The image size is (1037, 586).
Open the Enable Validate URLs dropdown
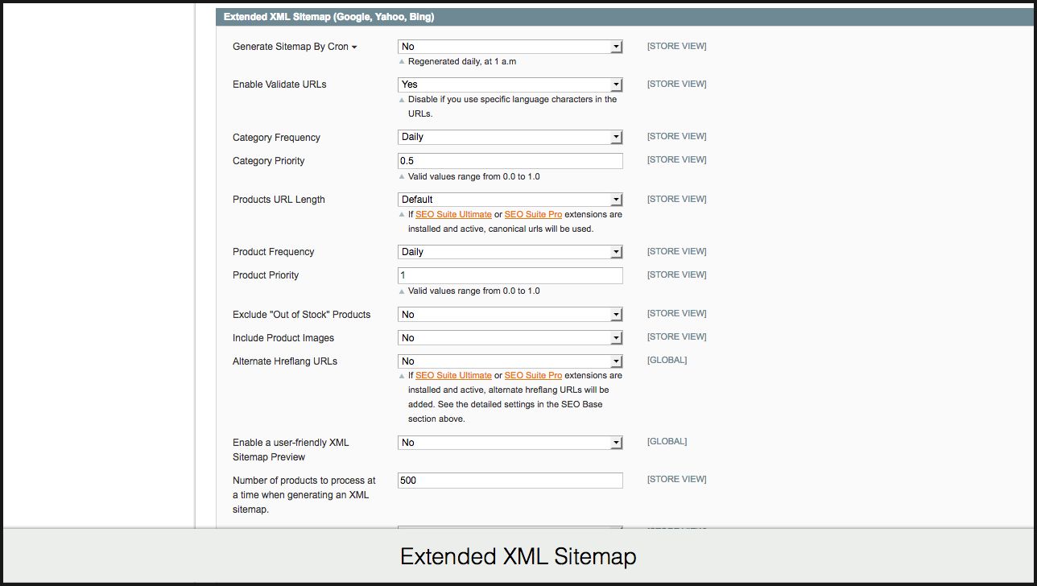point(510,85)
